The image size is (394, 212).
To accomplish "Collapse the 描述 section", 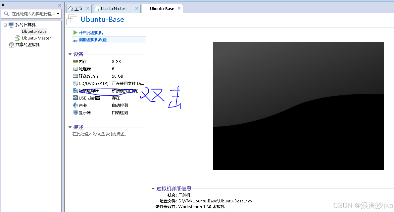I will (70, 127).
